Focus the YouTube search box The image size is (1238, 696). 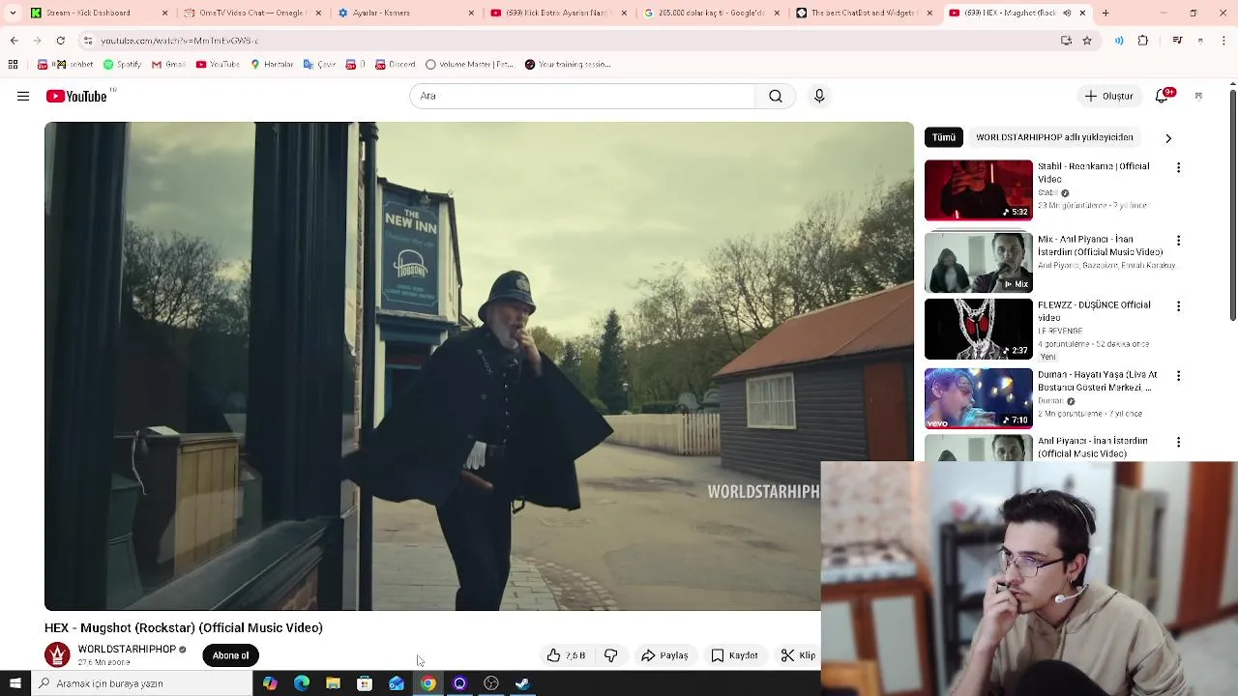coord(582,96)
